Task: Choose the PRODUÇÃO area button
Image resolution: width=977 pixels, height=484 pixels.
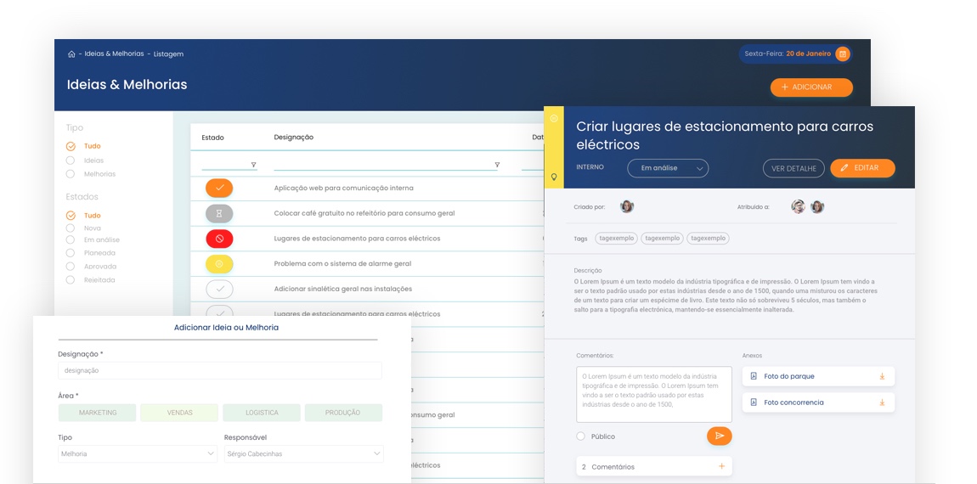Action: 343,413
